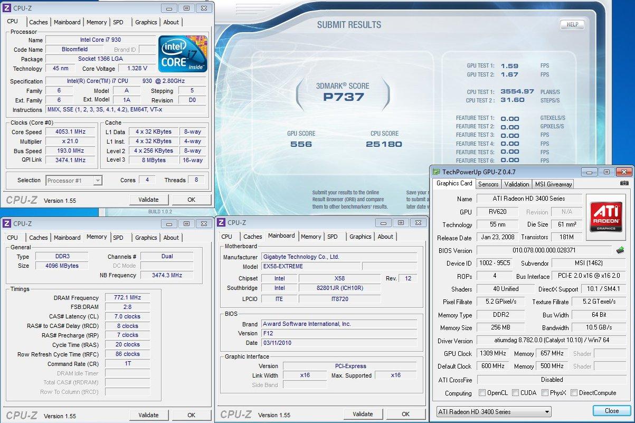Click the Core Voltage 1.328 V value

tap(137, 69)
